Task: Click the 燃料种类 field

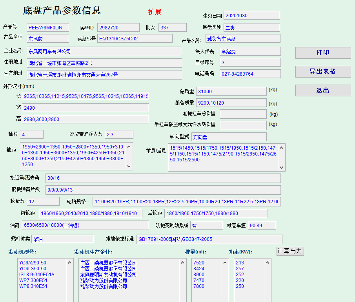Action: 63,239
